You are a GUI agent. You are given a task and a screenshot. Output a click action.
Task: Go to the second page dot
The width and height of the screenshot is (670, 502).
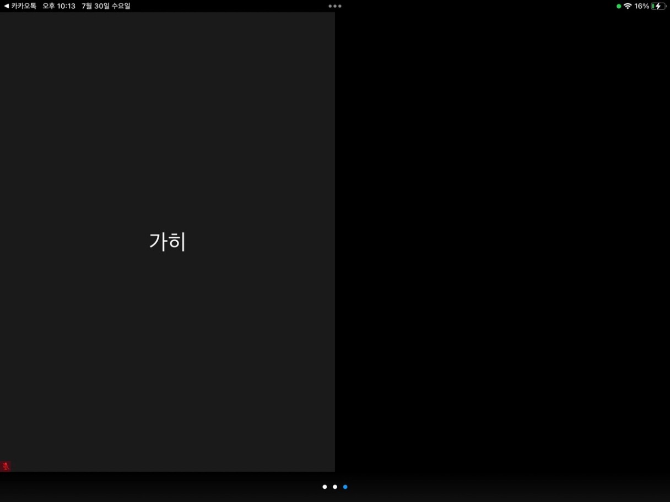[x=335, y=487]
